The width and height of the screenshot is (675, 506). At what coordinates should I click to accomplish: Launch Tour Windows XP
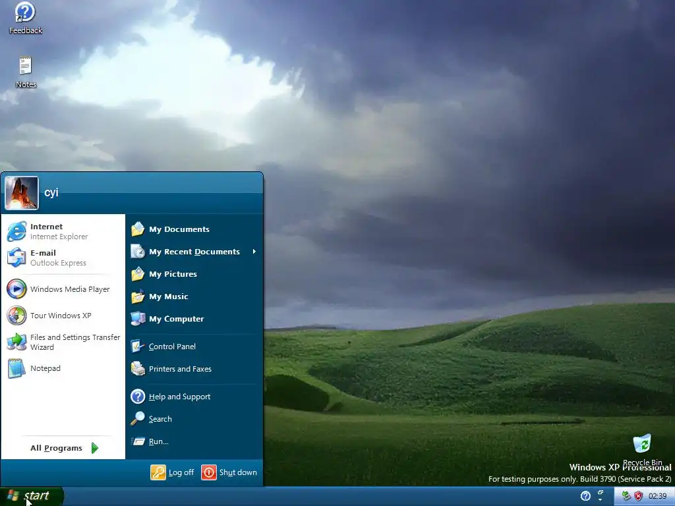(x=63, y=316)
